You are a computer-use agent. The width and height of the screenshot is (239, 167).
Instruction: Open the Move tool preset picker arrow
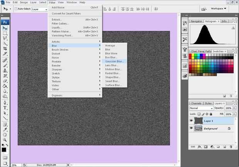click(10, 9)
